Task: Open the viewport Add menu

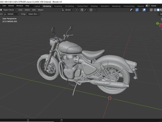Action: [34, 10]
